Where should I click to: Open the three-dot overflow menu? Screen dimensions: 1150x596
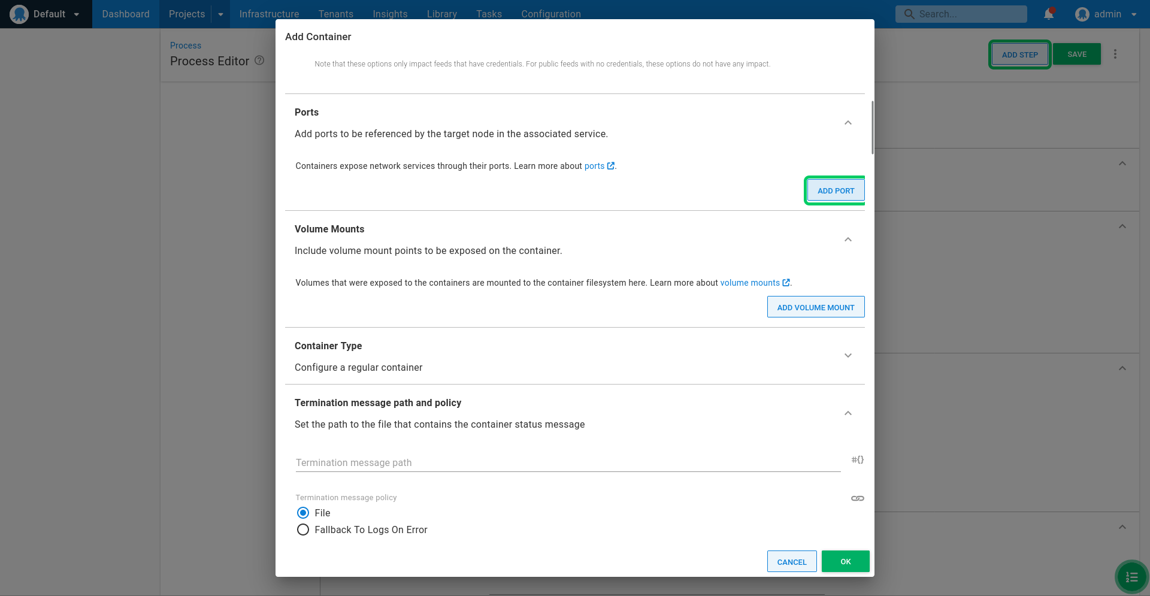[1115, 54]
